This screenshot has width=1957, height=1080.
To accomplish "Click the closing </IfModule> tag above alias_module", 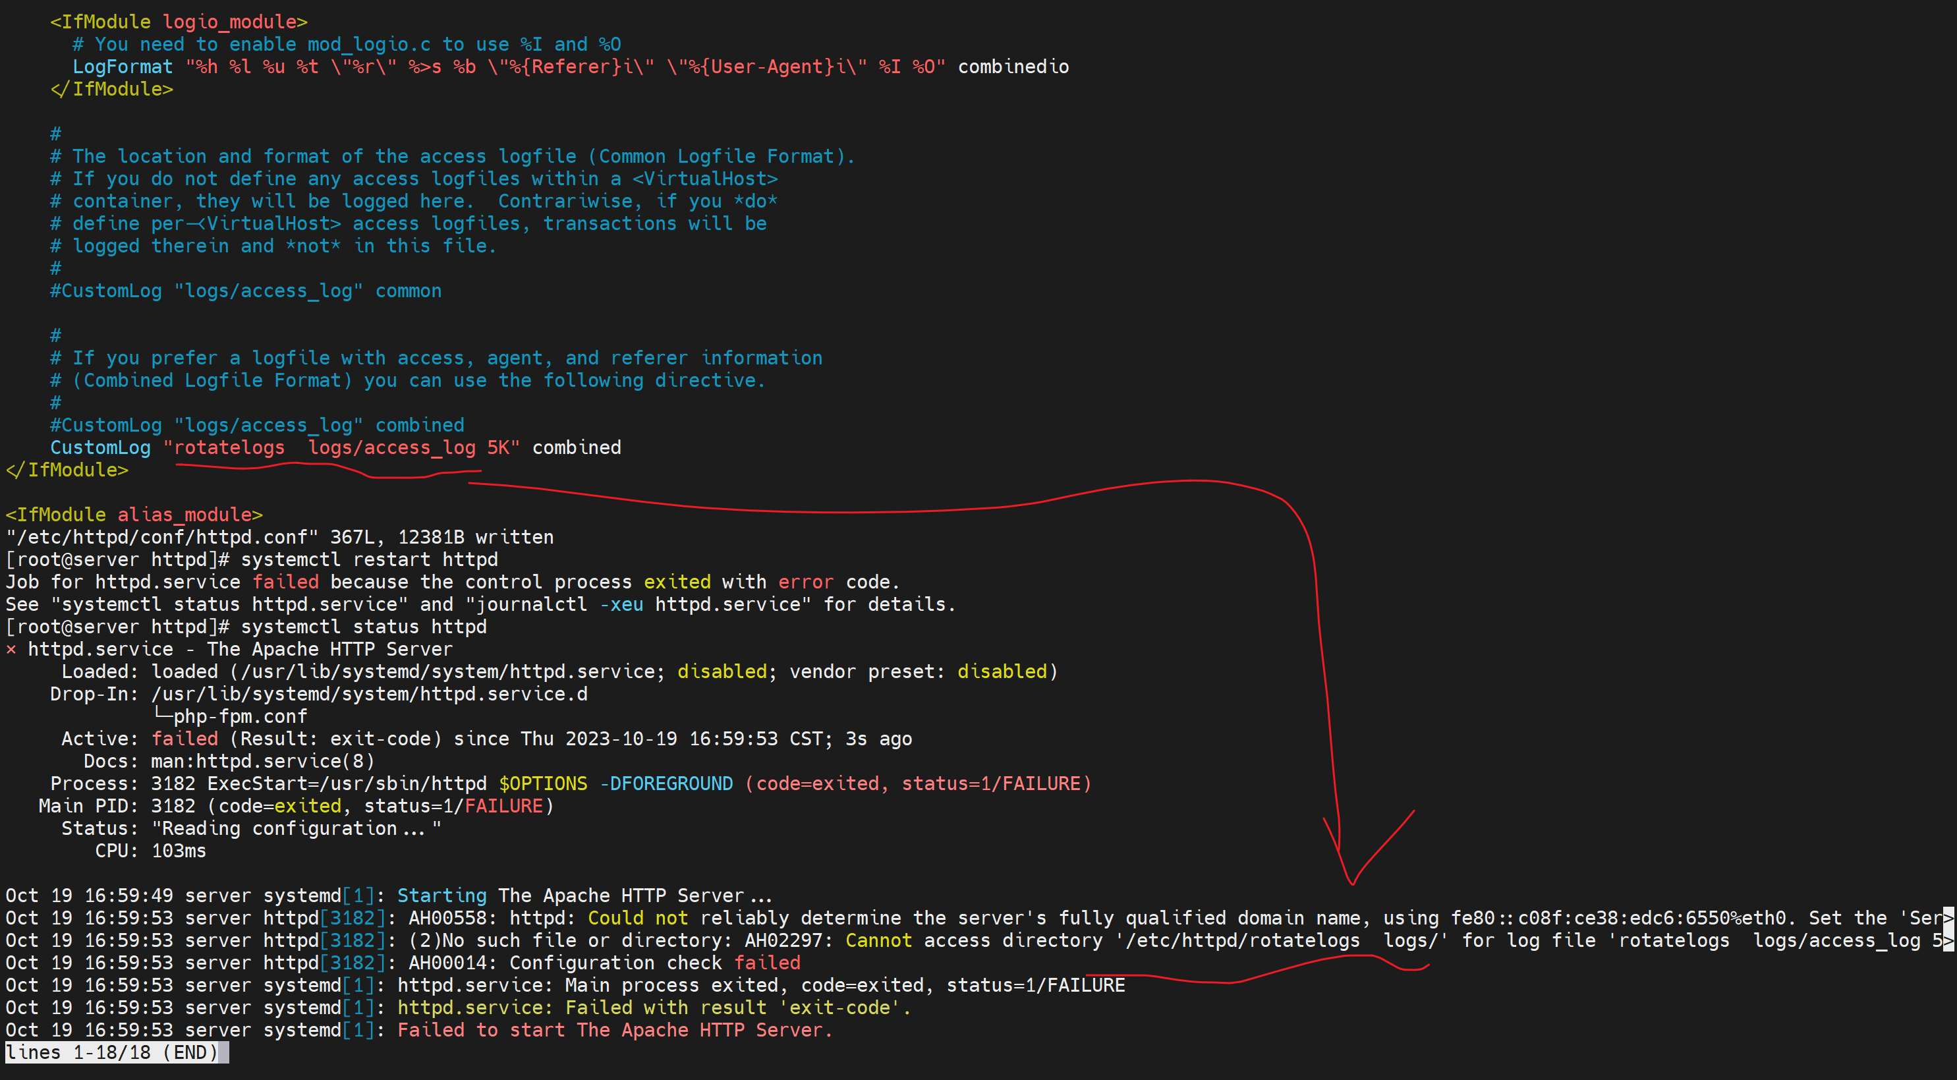I will click(67, 470).
